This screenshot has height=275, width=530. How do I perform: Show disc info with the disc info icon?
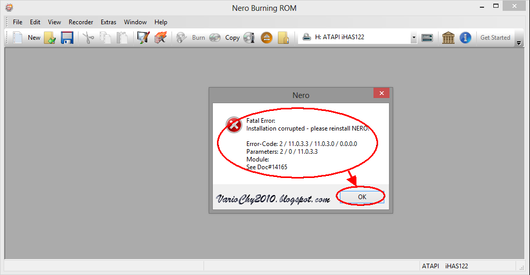249,38
